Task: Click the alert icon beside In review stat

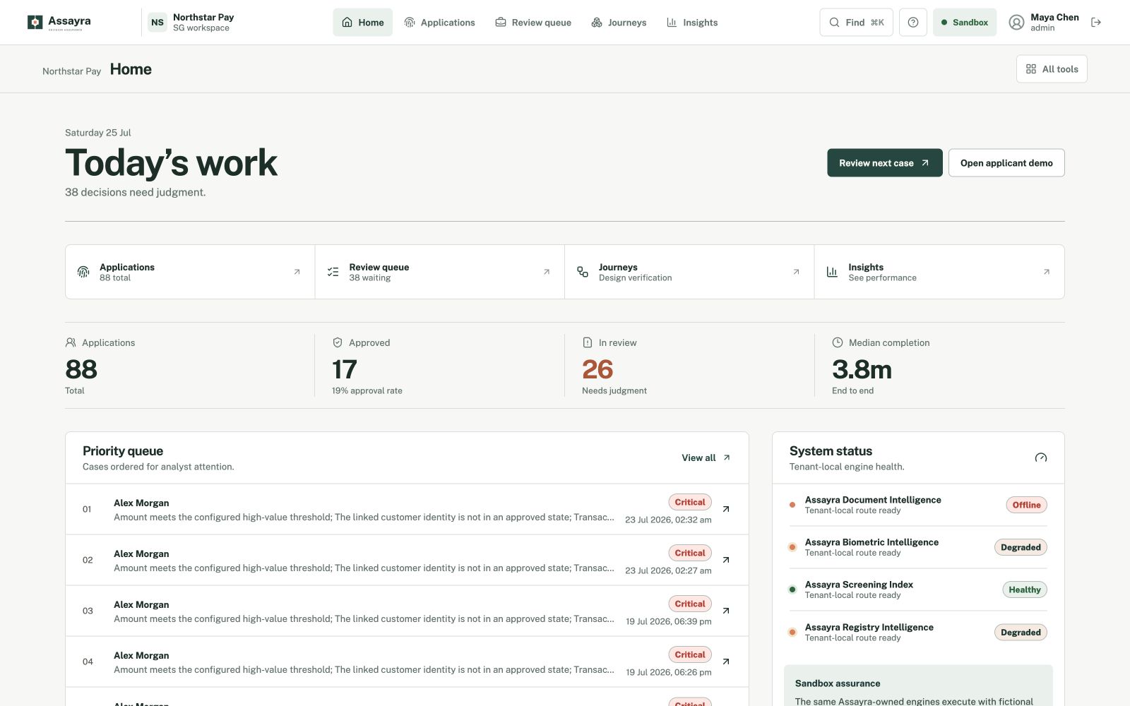Action: pyautogui.click(x=588, y=342)
